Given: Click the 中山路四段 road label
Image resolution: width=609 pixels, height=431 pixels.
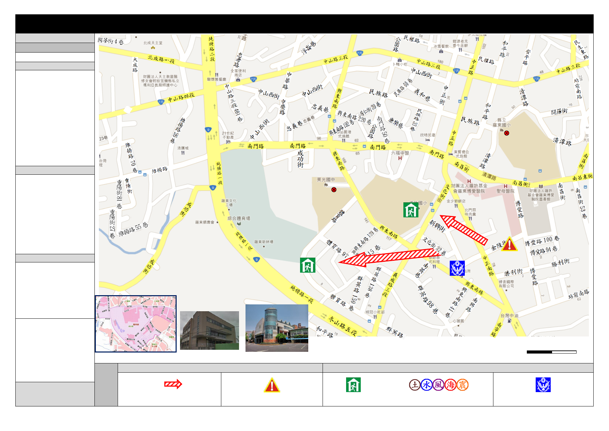Looking at the screenshot, I should coord(181,97).
